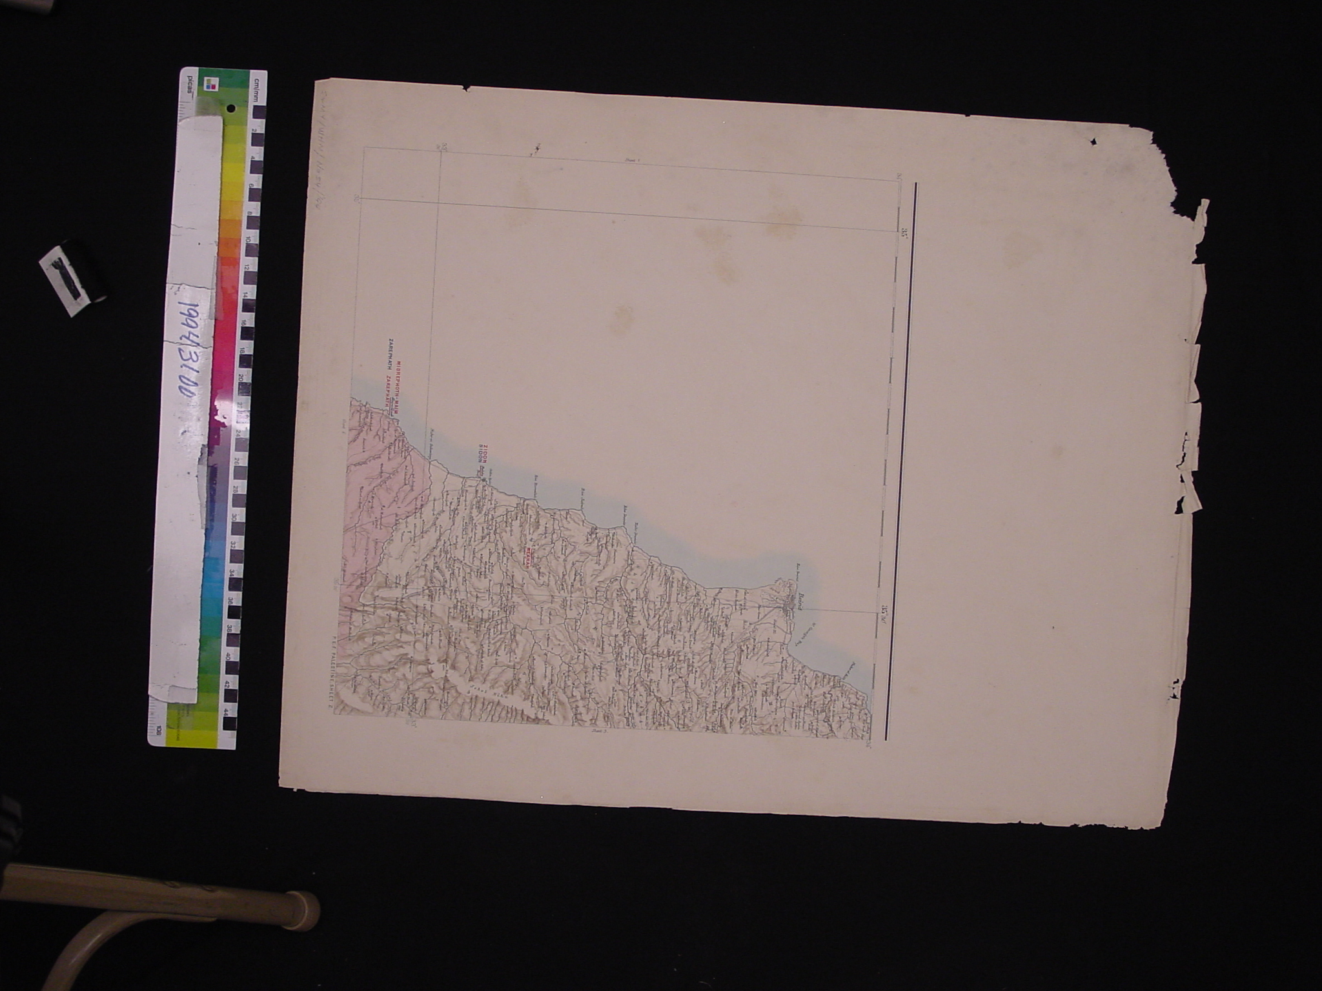Select the small black hole punched in the ruler

[232, 107]
